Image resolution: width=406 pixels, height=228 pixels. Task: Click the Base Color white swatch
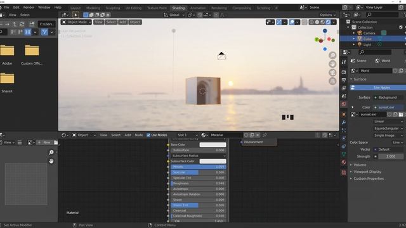click(x=213, y=145)
